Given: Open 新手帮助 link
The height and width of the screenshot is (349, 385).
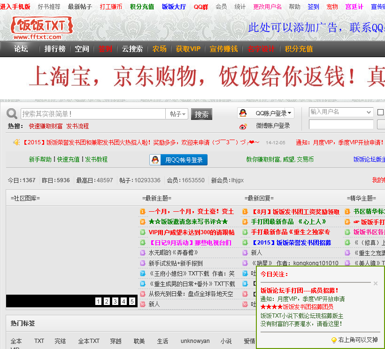Looking at the screenshot, I should point(40,159).
